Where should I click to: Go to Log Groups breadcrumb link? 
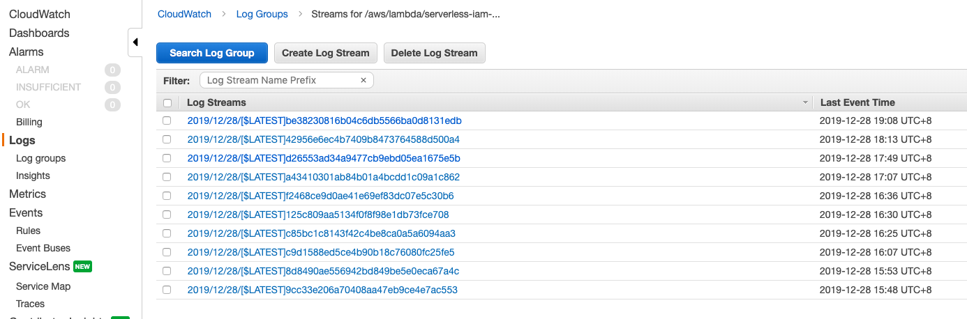pos(262,14)
